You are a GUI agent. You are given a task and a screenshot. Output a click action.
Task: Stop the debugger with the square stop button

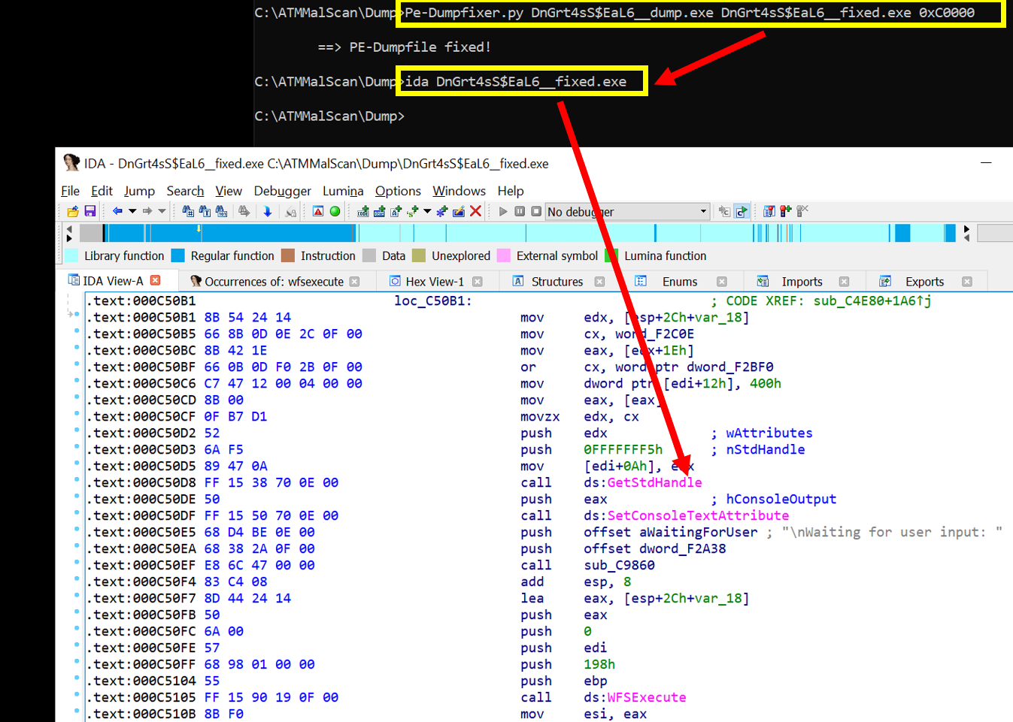[536, 211]
